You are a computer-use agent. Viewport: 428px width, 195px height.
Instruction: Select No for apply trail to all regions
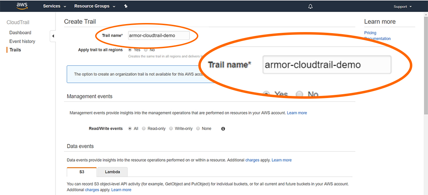pos(146,50)
